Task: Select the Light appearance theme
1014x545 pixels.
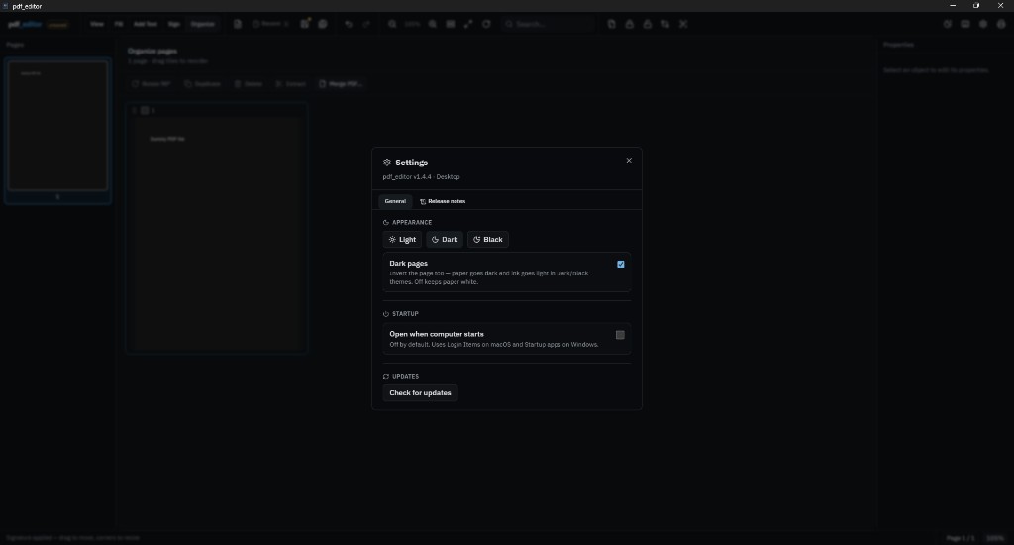Action: click(402, 240)
